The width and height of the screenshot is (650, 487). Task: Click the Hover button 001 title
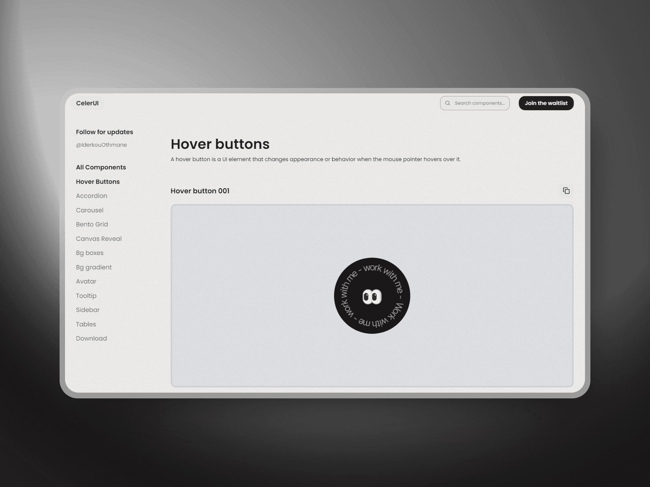[x=200, y=191]
